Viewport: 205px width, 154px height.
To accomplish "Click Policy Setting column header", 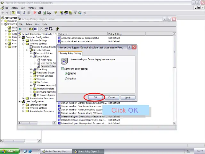I will point(126,34).
